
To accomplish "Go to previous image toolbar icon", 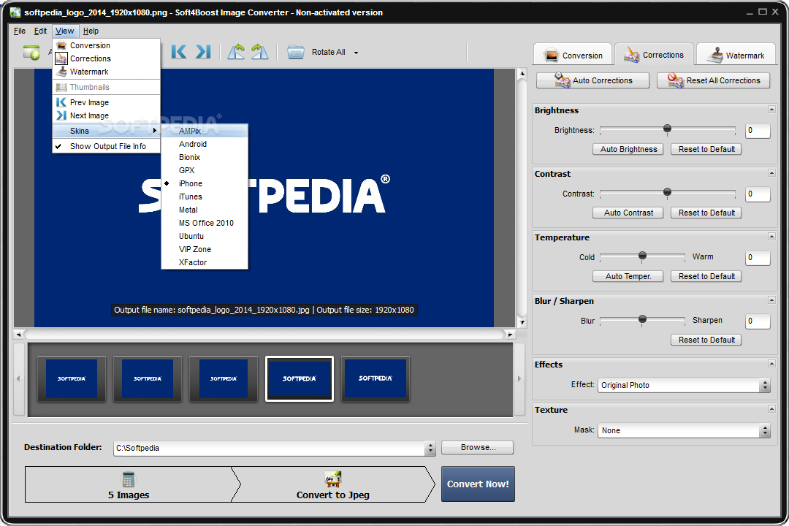I will [179, 52].
